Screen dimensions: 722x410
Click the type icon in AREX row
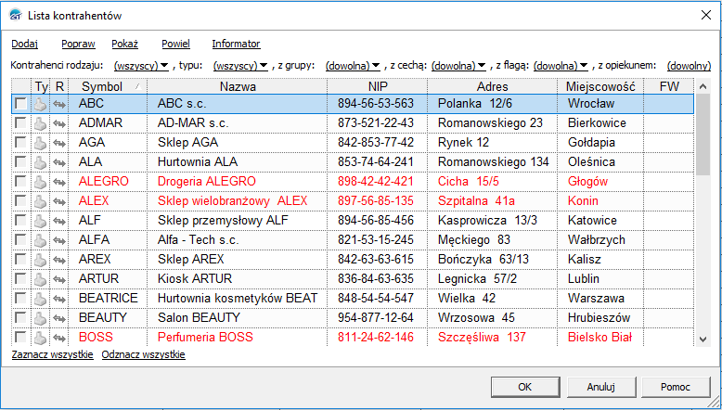point(40,260)
